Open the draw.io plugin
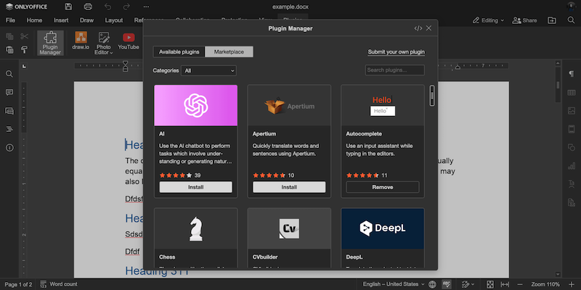Screen dimensions: 581x290 (81, 41)
